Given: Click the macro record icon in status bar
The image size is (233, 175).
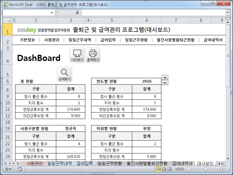Looking at the screenshot, I should tap(20, 169).
